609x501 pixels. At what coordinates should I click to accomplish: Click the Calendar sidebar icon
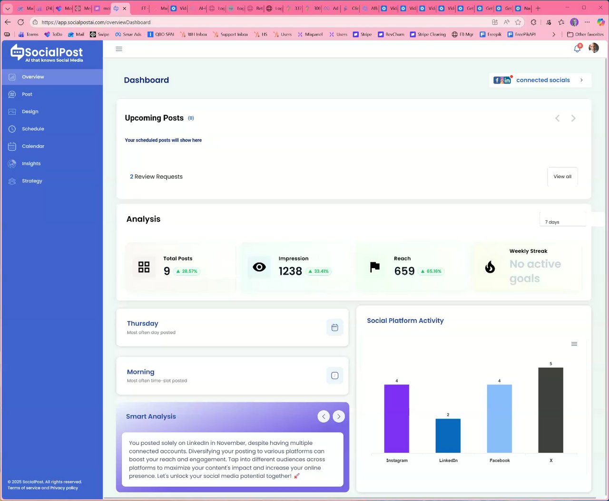[x=12, y=146]
